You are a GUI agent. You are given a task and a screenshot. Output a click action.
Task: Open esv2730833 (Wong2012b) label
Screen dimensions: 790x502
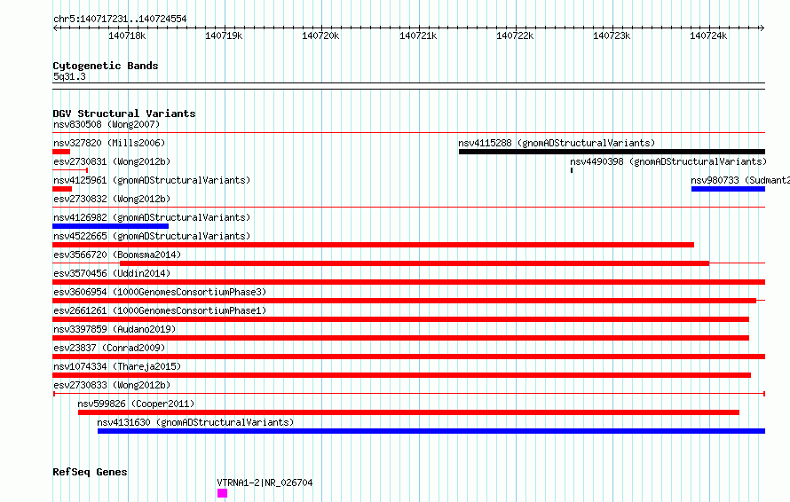(112, 385)
